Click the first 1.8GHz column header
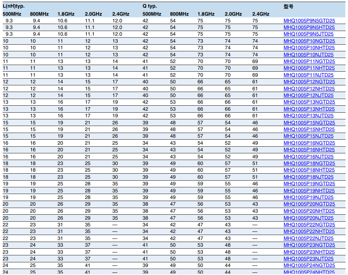348x275 pixels. 66,14
